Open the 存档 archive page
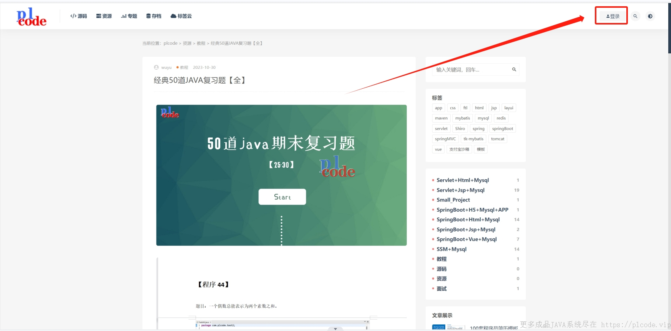 pos(154,16)
